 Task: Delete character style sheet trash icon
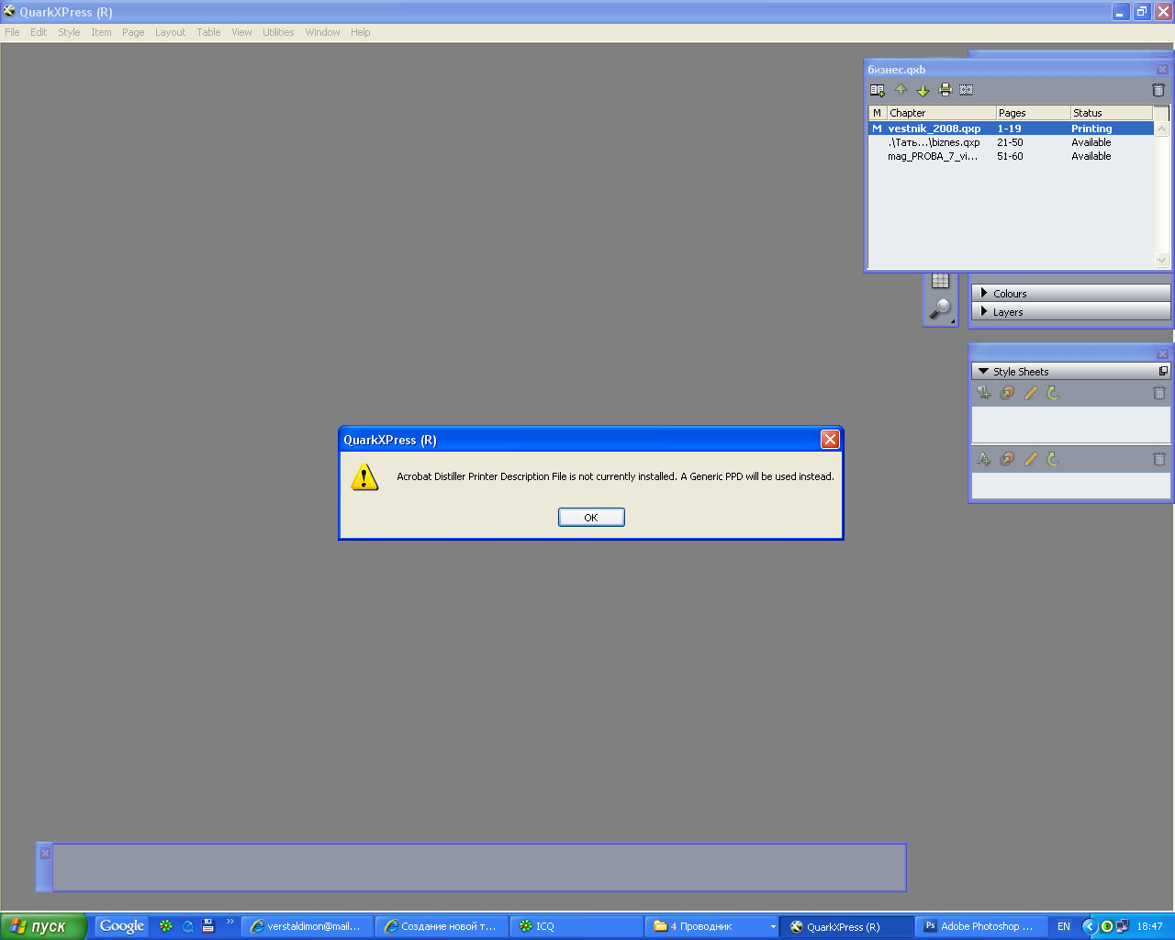tap(1159, 459)
